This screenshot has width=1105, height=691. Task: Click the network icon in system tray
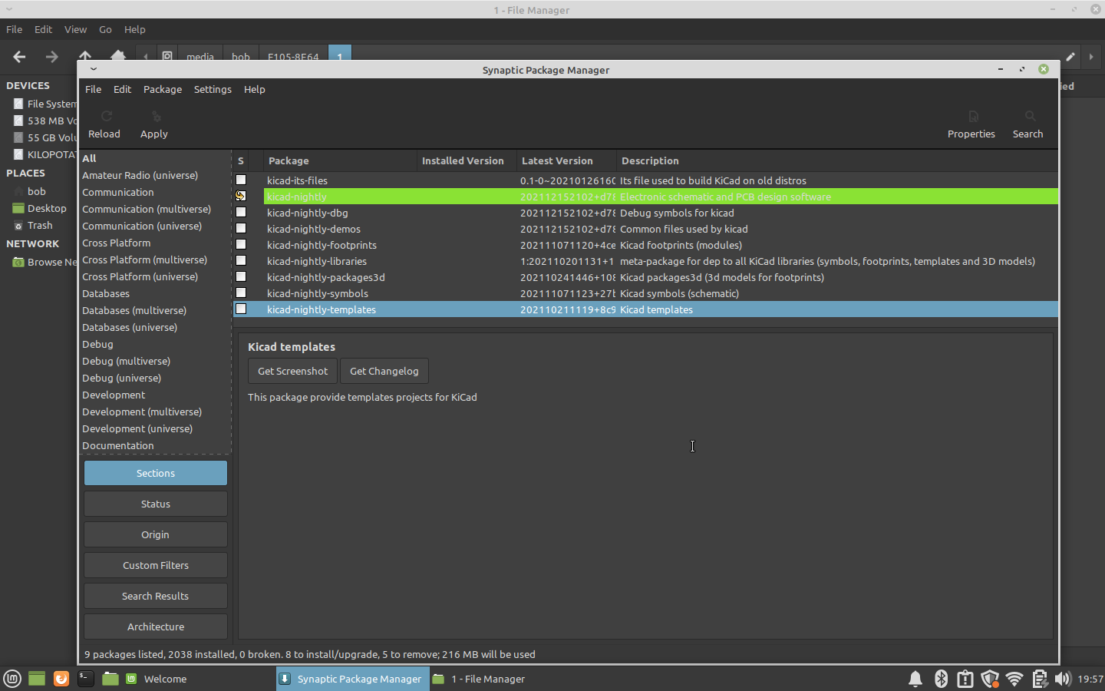pyautogui.click(x=1014, y=679)
